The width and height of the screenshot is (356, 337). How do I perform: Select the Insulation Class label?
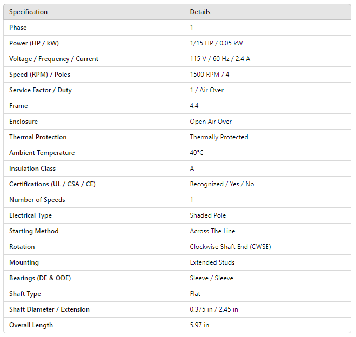click(x=32, y=168)
